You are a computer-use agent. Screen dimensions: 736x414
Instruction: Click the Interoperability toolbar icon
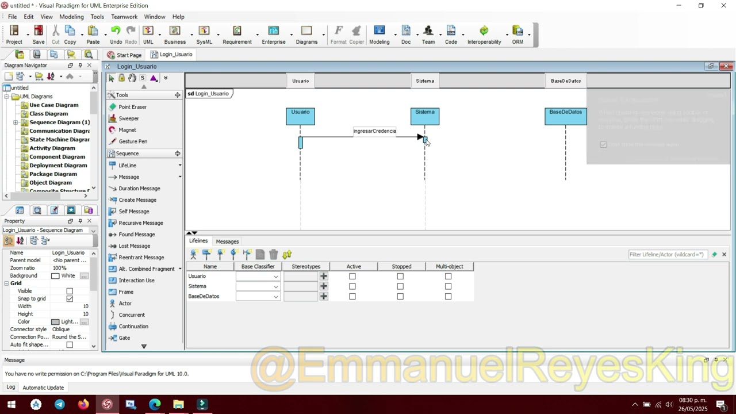coord(484,34)
